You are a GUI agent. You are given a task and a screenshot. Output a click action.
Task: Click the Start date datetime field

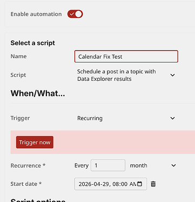(x=111, y=184)
